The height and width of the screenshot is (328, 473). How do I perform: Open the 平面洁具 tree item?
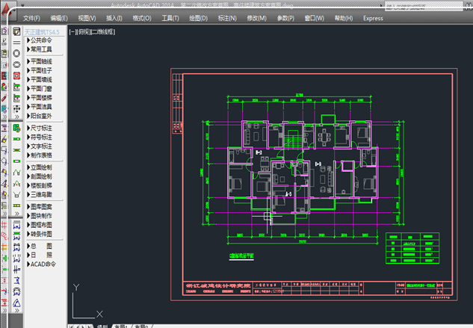pyautogui.click(x=40, y=107)
